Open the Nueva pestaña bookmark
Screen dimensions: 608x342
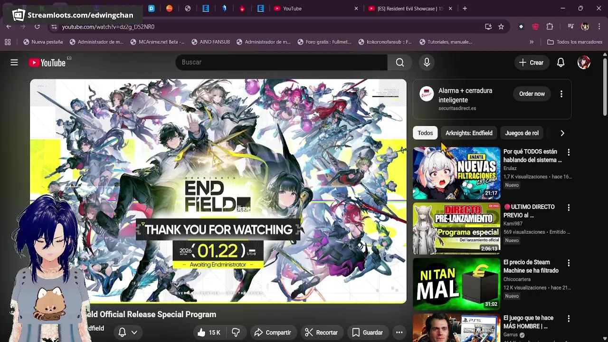(43, 42)
